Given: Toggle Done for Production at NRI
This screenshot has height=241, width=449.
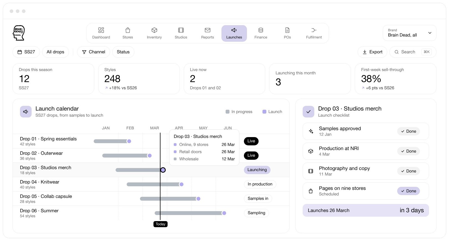Looking at the screenshot, I should pos(409,151).
